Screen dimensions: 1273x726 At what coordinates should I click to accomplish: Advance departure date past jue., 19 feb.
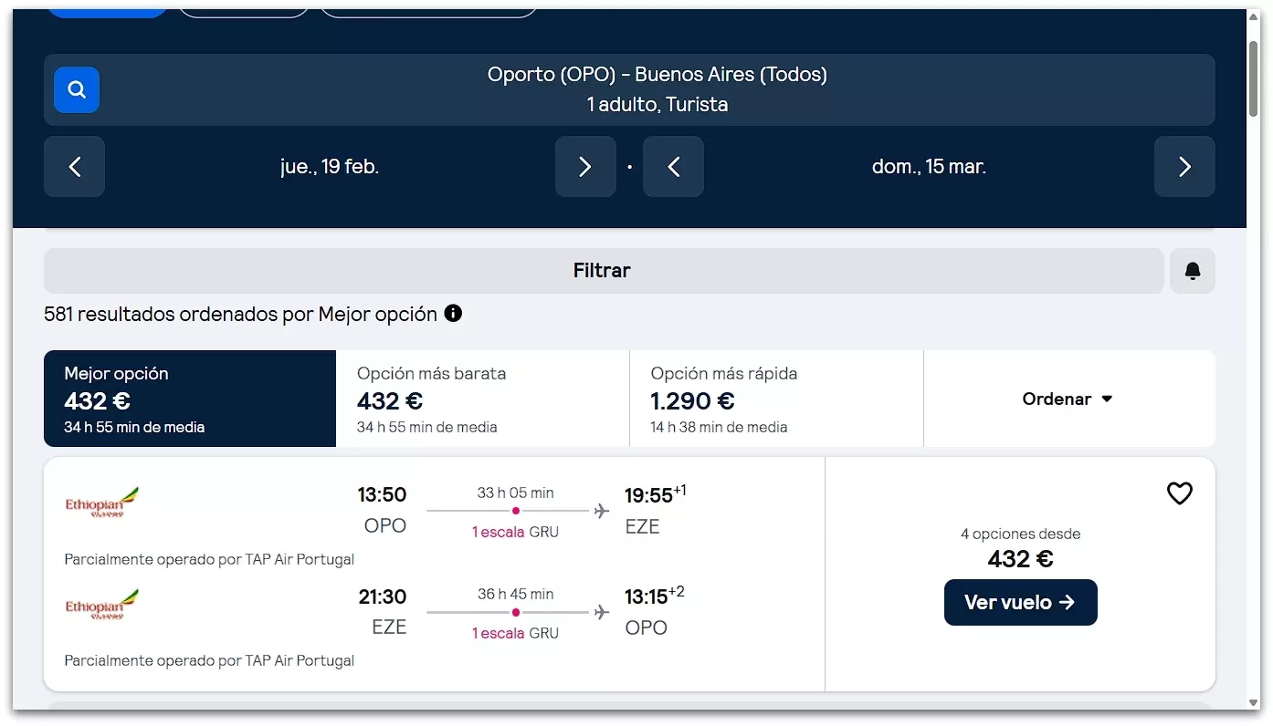point(584,167)
